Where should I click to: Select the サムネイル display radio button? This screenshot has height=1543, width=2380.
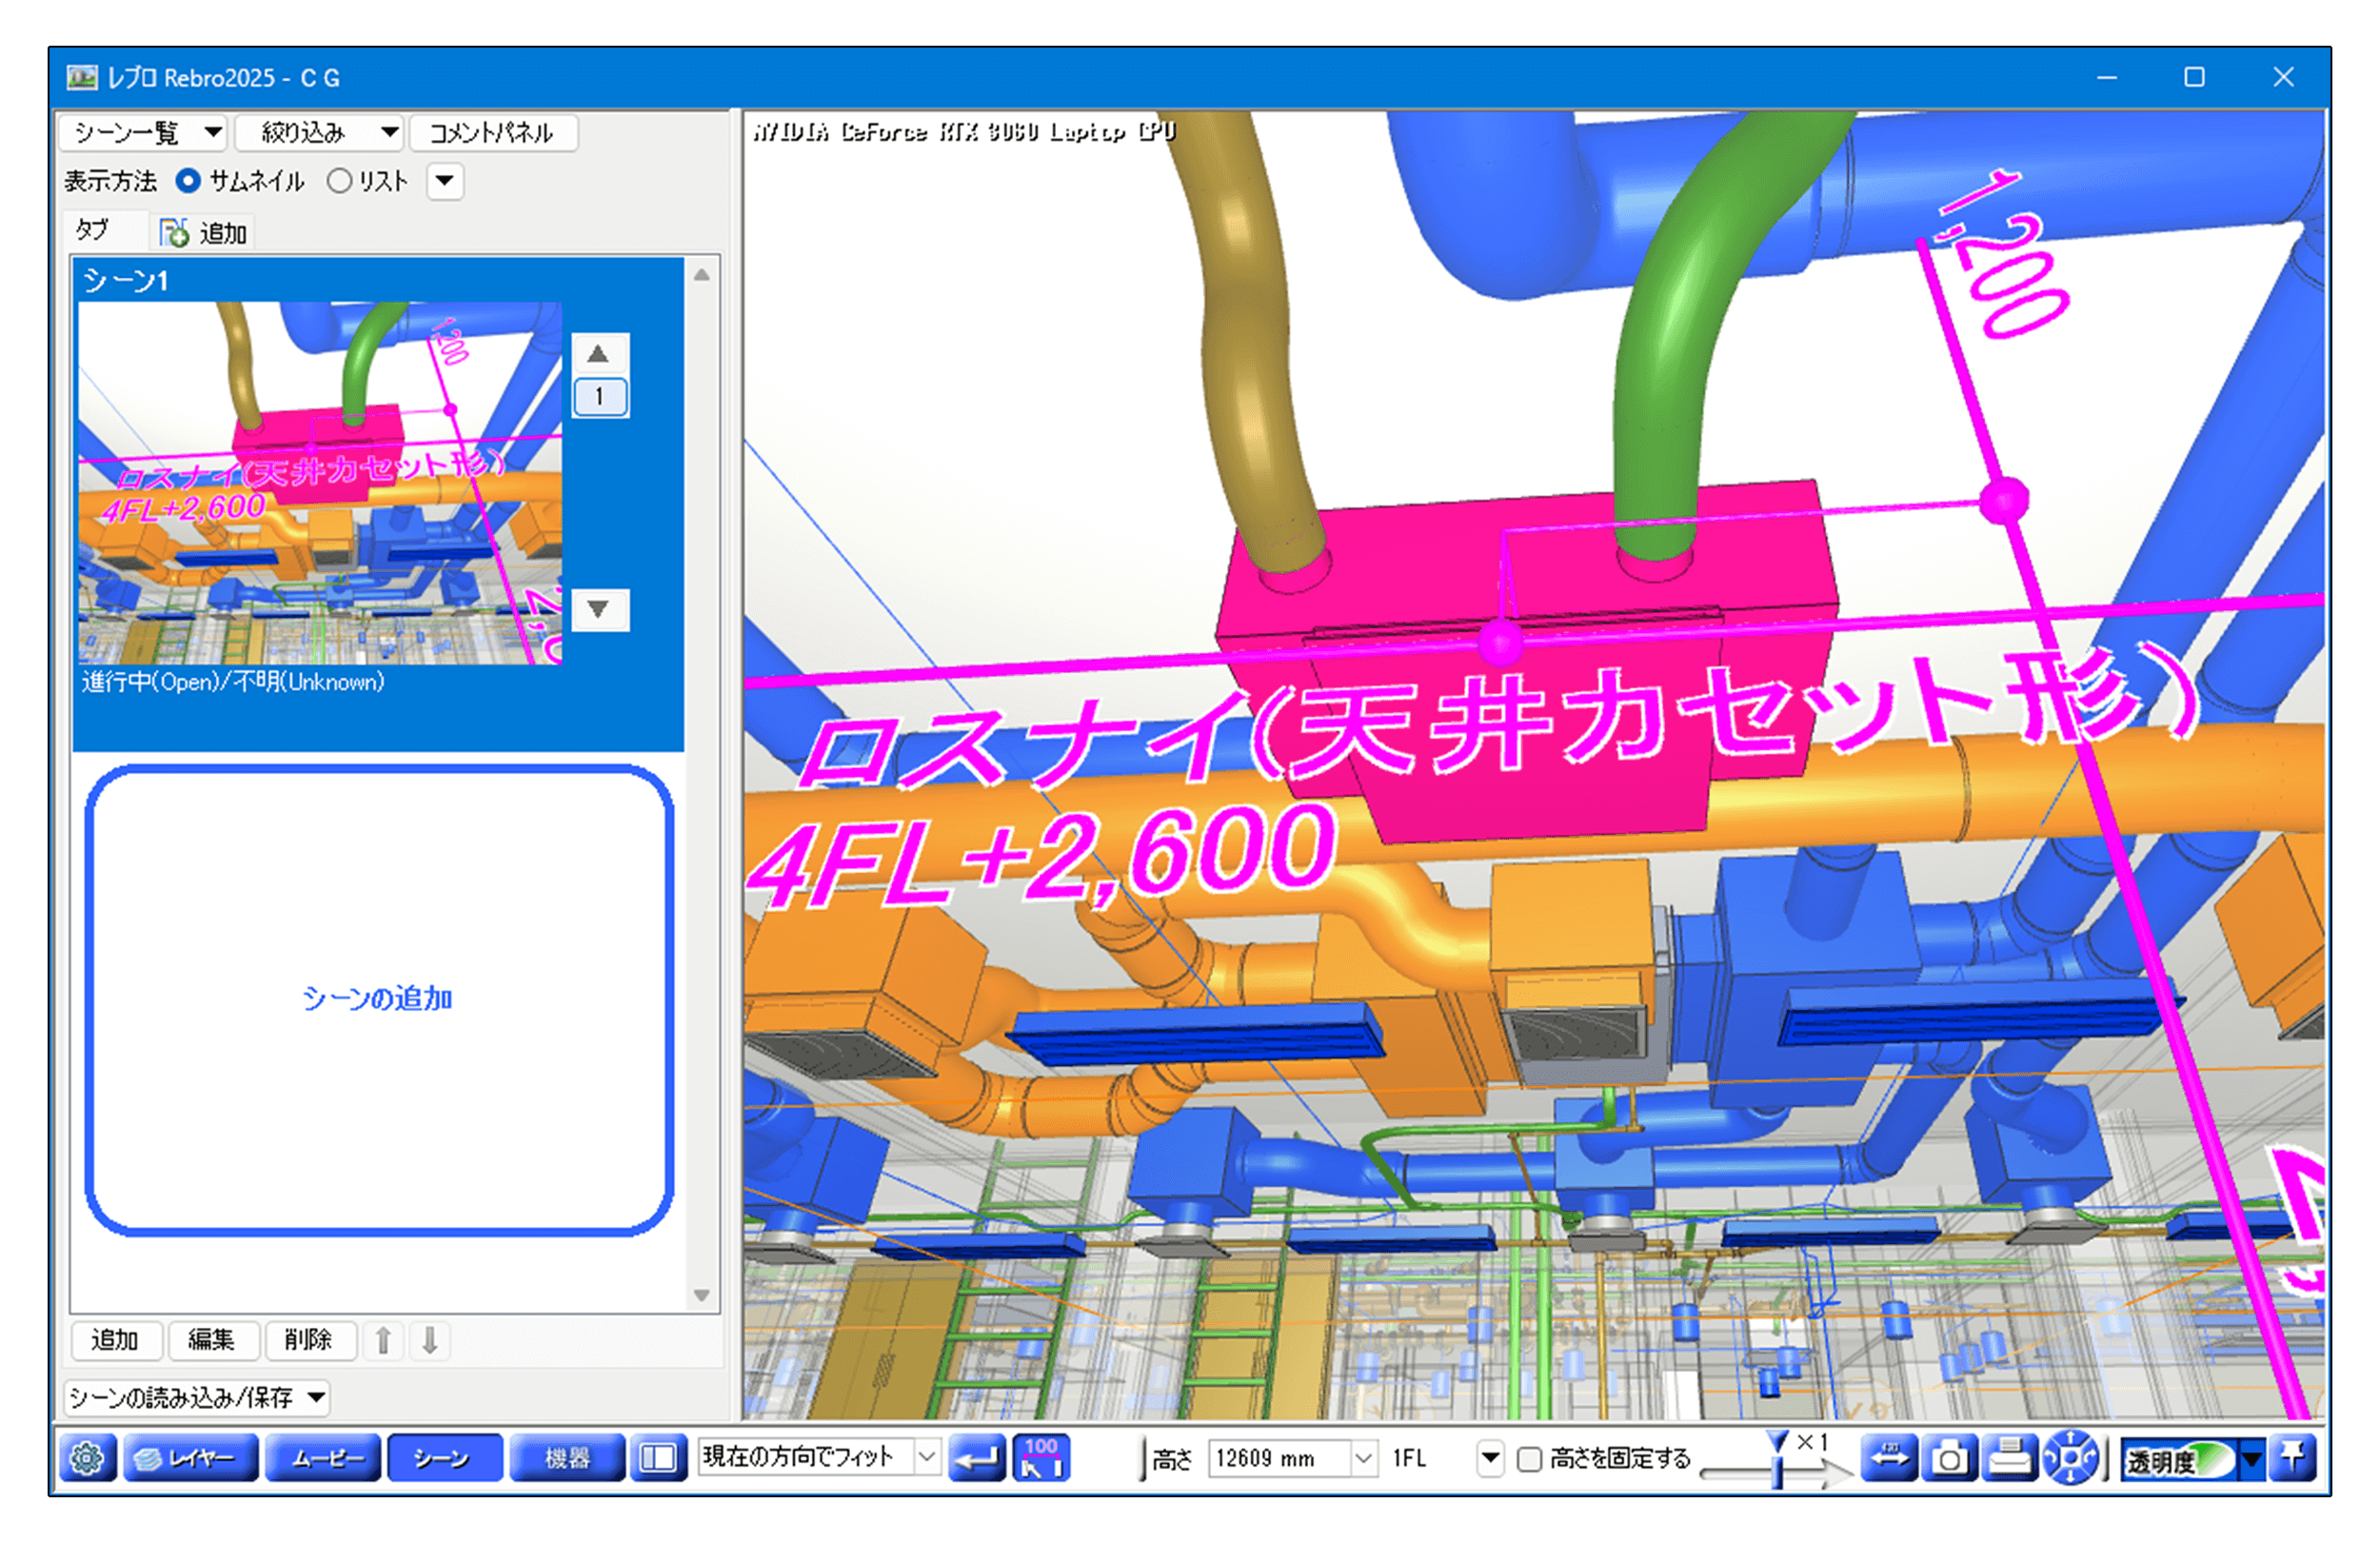point(188,181)
